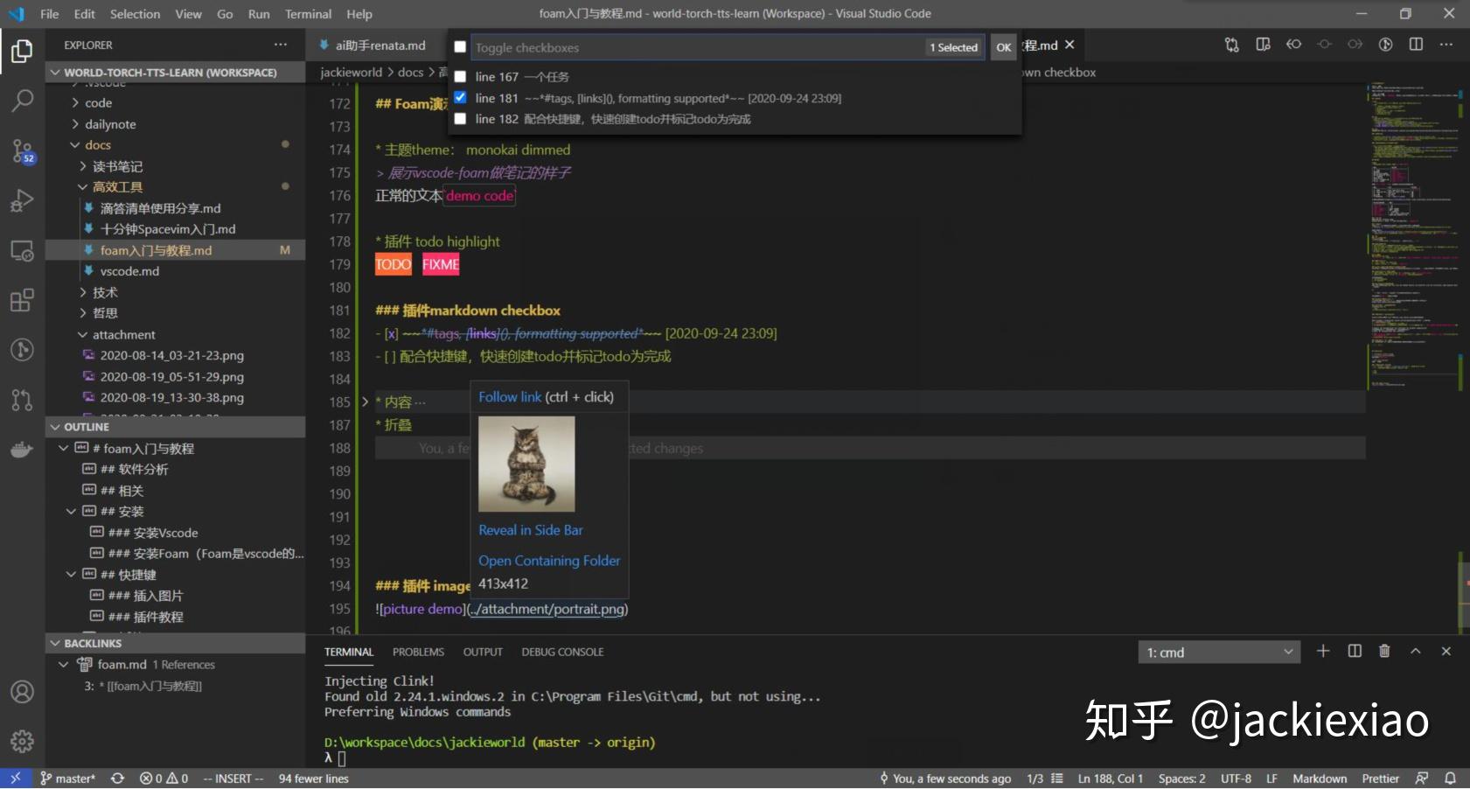Check the line 167 一个任务 checkbox
Viewport: 1470px width, 789px height.
coord(461,77)
